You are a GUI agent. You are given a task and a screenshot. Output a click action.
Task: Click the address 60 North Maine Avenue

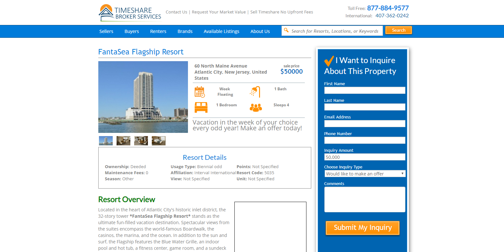(221, 66)
